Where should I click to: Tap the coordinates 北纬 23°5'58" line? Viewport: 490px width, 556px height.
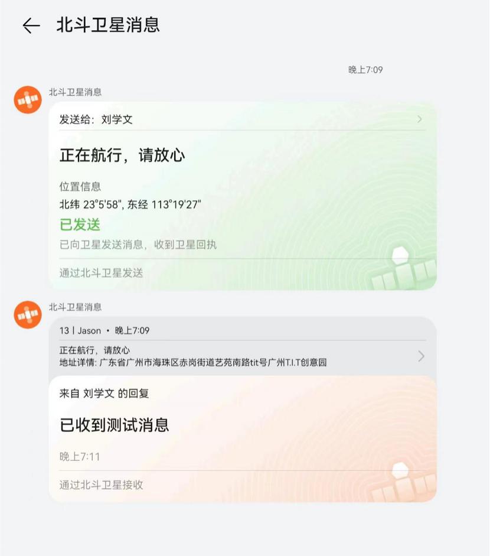(130, 204)
